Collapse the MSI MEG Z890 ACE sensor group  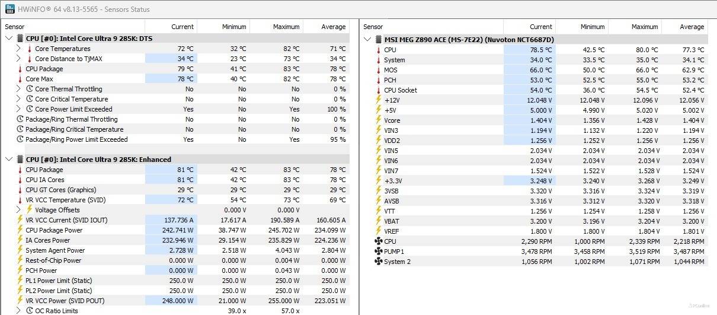[367, 39]
